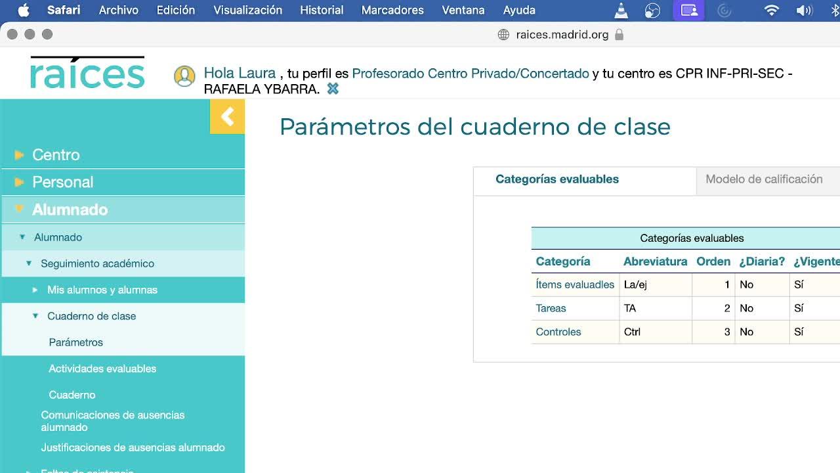This screenshot has width=840, height=473.
Task: Open the Visualización menu
Action: click(248, 10)
